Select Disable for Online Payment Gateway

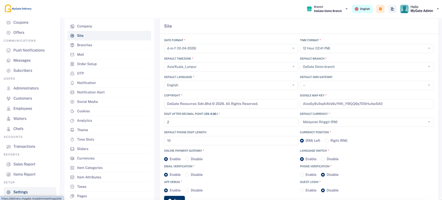coord(187,159)
